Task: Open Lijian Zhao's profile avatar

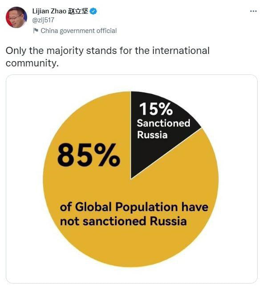Action: tap(16, 17)
